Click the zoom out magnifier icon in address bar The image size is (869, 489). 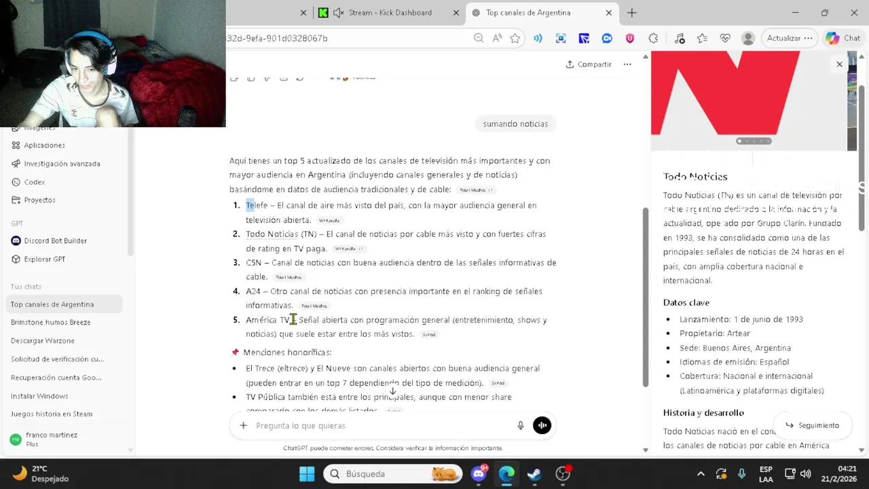coord(479,39)
